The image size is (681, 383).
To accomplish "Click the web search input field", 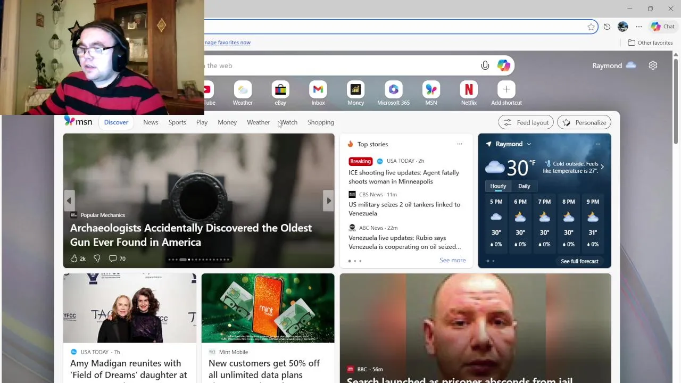I will (340, 65).
